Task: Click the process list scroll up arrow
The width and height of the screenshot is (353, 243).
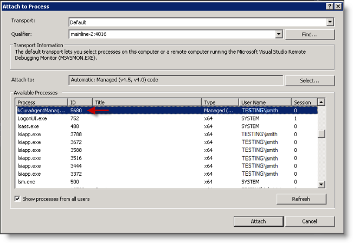Action: click(321, 103)
